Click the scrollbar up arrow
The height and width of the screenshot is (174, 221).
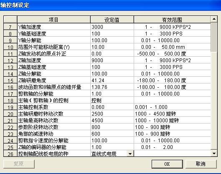(214, 19)
